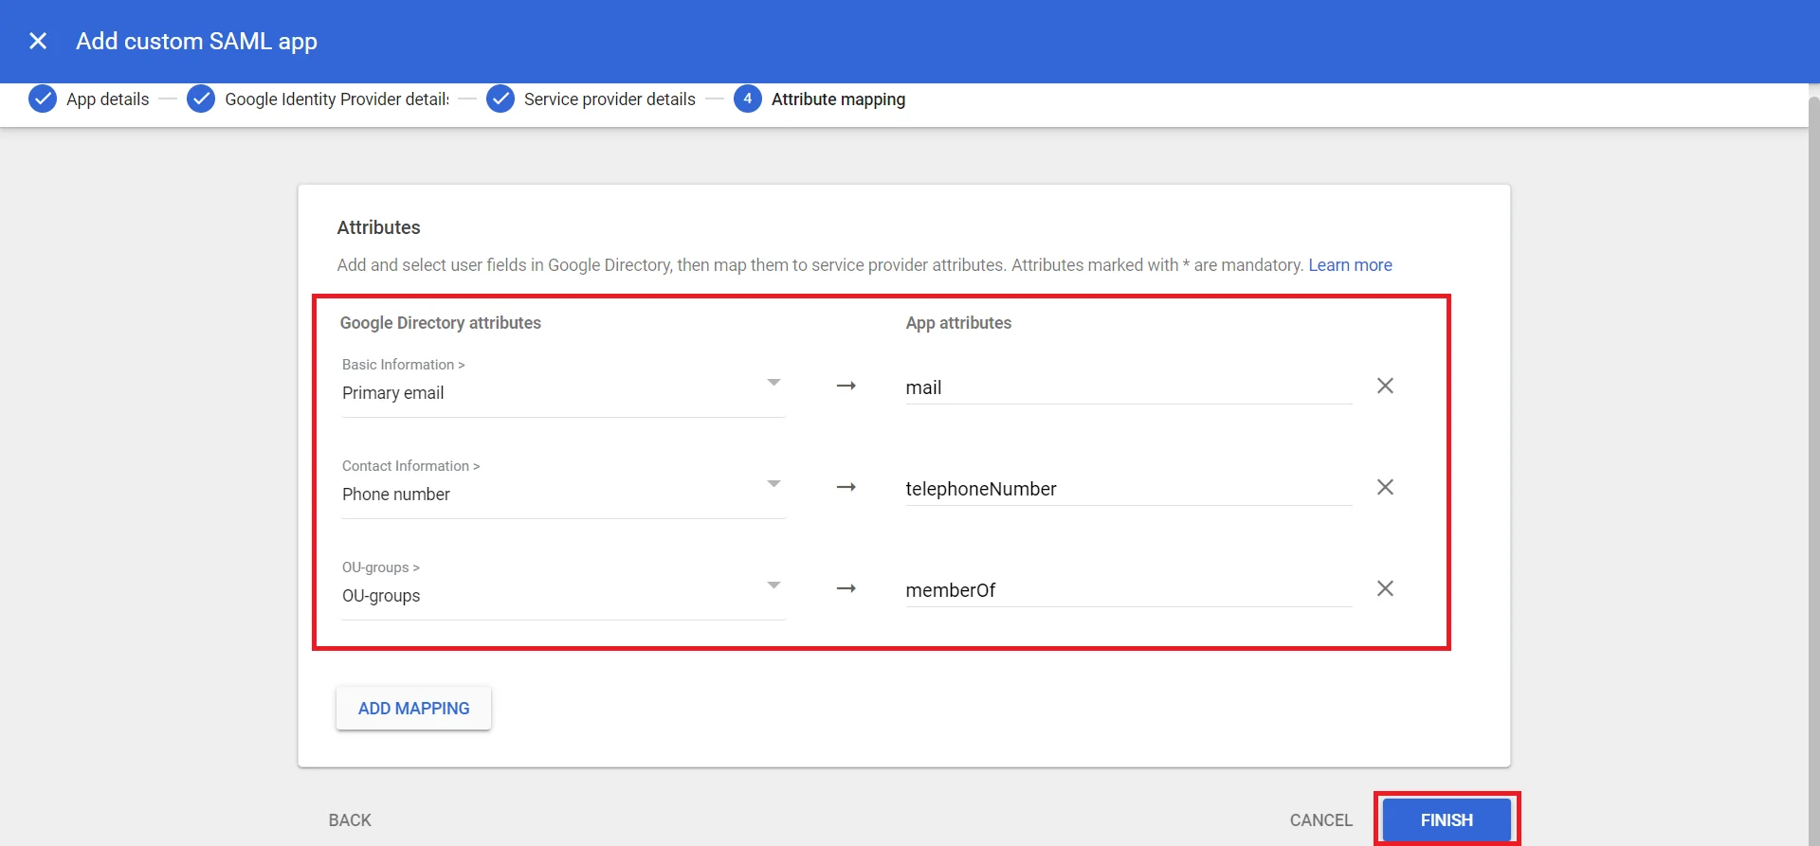Remove the memberOf mapping row
Image resolution: width=1820 pixels, height=846 pixels.
tap(1384, 588)
